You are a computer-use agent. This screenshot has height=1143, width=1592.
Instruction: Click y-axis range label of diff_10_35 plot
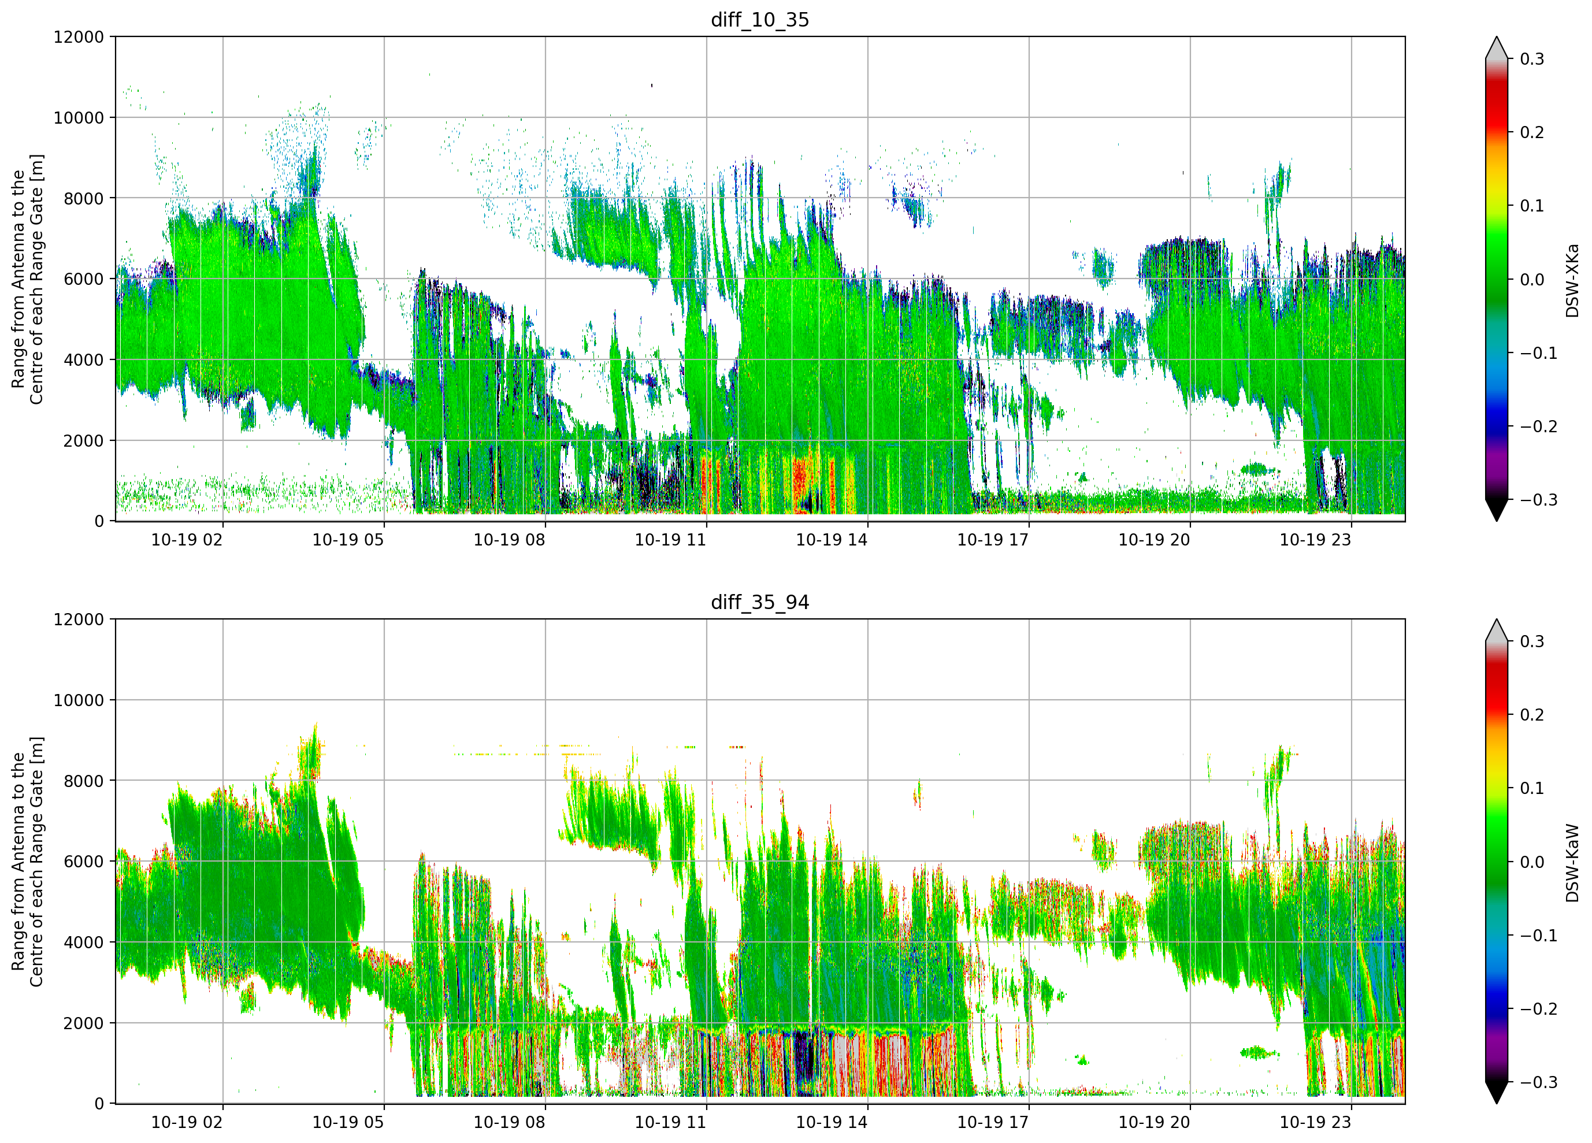pyautogui.click(x=27, y=279)
